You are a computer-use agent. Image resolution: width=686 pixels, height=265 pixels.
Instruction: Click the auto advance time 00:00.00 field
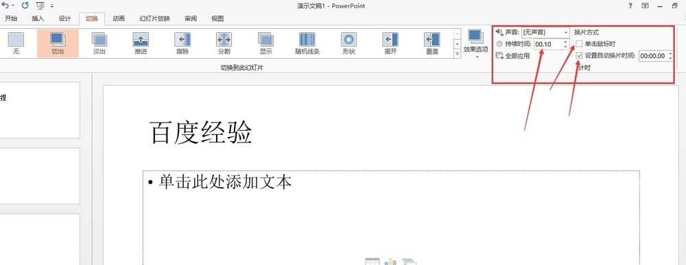coord(652,56)
